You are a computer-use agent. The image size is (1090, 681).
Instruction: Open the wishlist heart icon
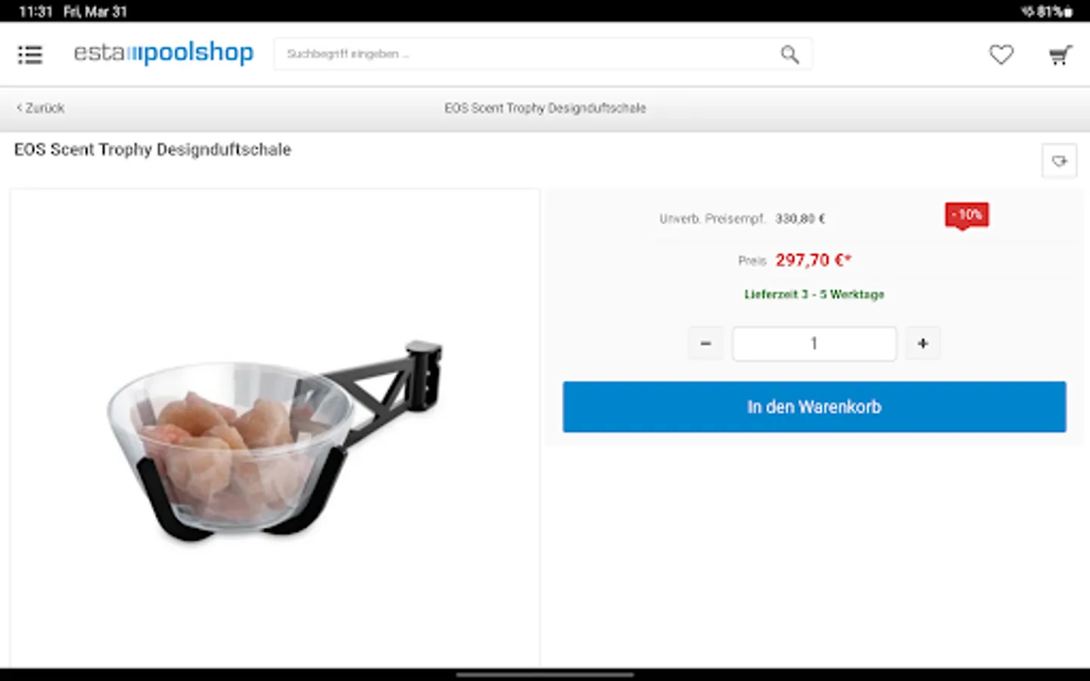1001,54
